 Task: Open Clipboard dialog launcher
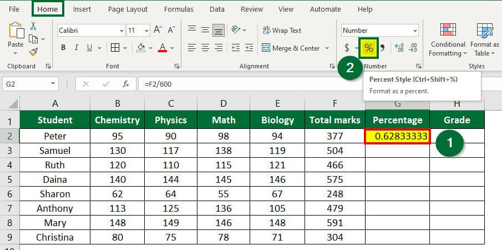[x=48, y=66]
